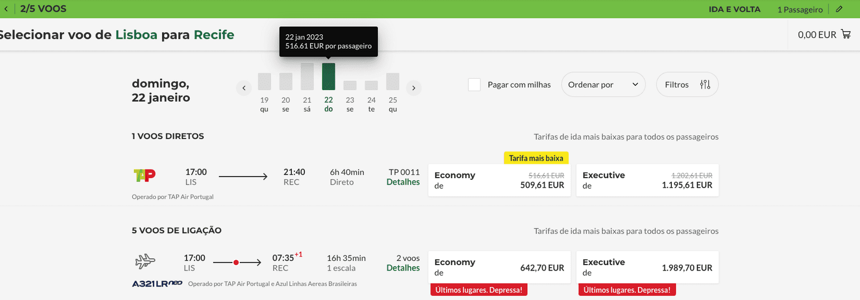Click the Últimos lugares tag under Executive
Viewport: 860px width, 300px height.
click(x=627, y=290)
